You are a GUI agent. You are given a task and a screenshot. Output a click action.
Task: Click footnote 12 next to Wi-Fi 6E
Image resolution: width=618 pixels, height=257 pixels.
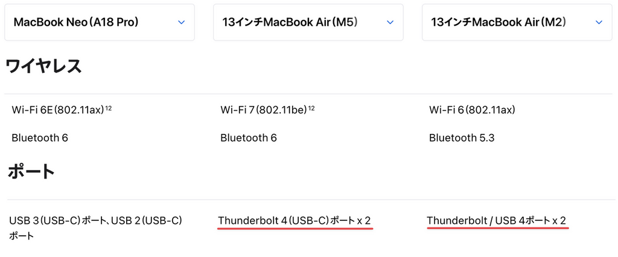click(109, 107)
